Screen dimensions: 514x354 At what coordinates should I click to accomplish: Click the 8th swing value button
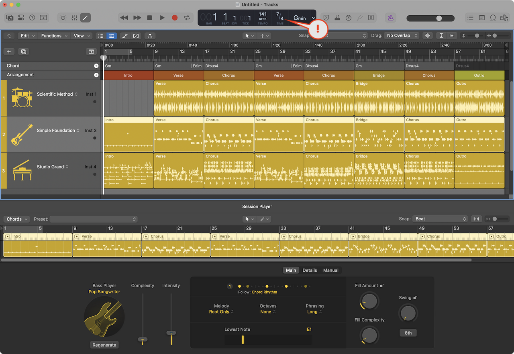(408, 333)
